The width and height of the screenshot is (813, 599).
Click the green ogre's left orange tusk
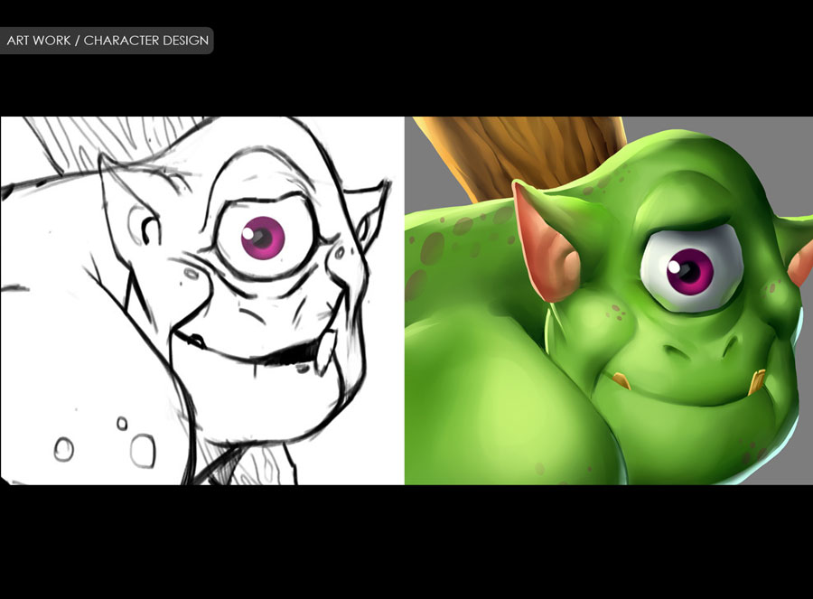coord(621,380)
